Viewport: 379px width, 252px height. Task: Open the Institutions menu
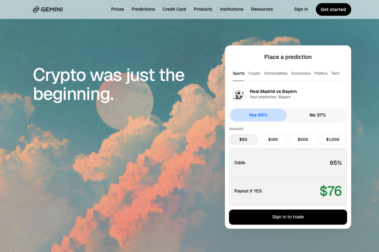coord(232,9)
